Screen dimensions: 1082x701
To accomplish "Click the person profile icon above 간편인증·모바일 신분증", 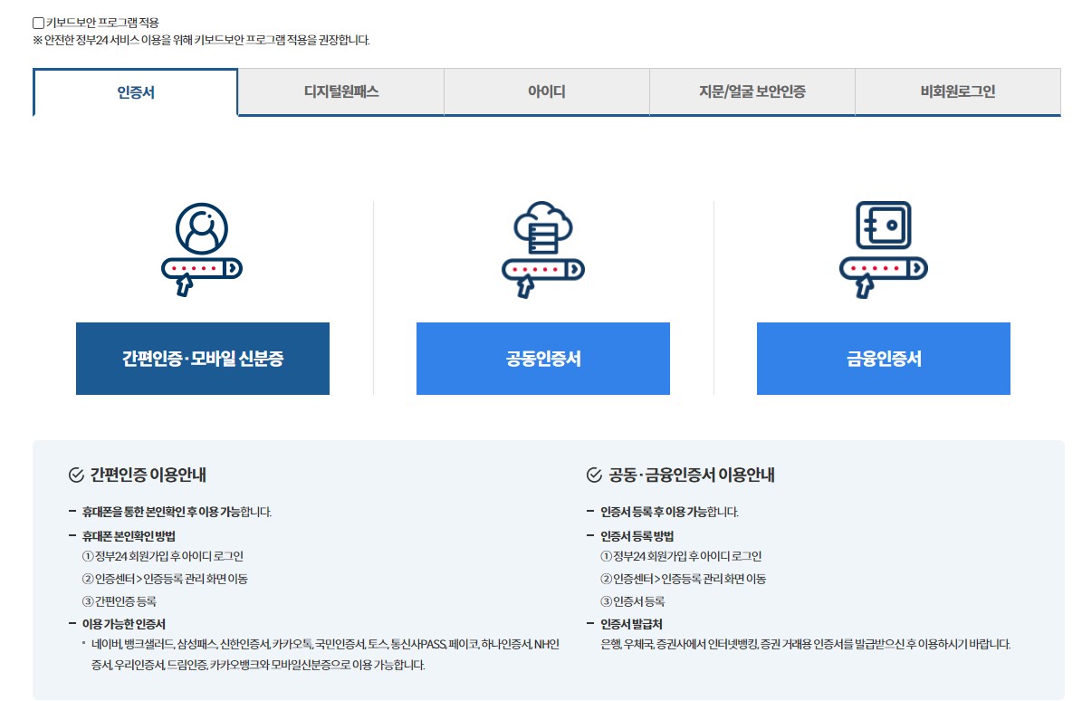I will [x=203, y=228].
